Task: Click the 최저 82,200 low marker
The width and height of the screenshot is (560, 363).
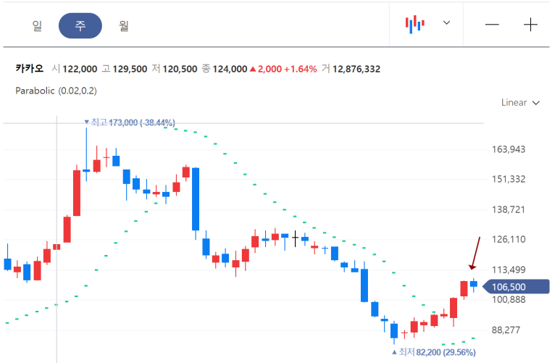Action: click(x=433, y=352)
